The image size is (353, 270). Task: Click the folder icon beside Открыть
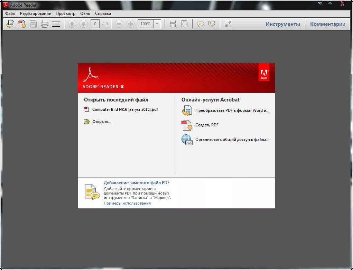(x=87, y=122)
